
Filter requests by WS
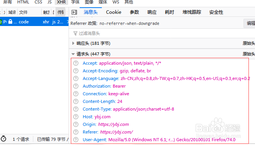tap(116, 2)
